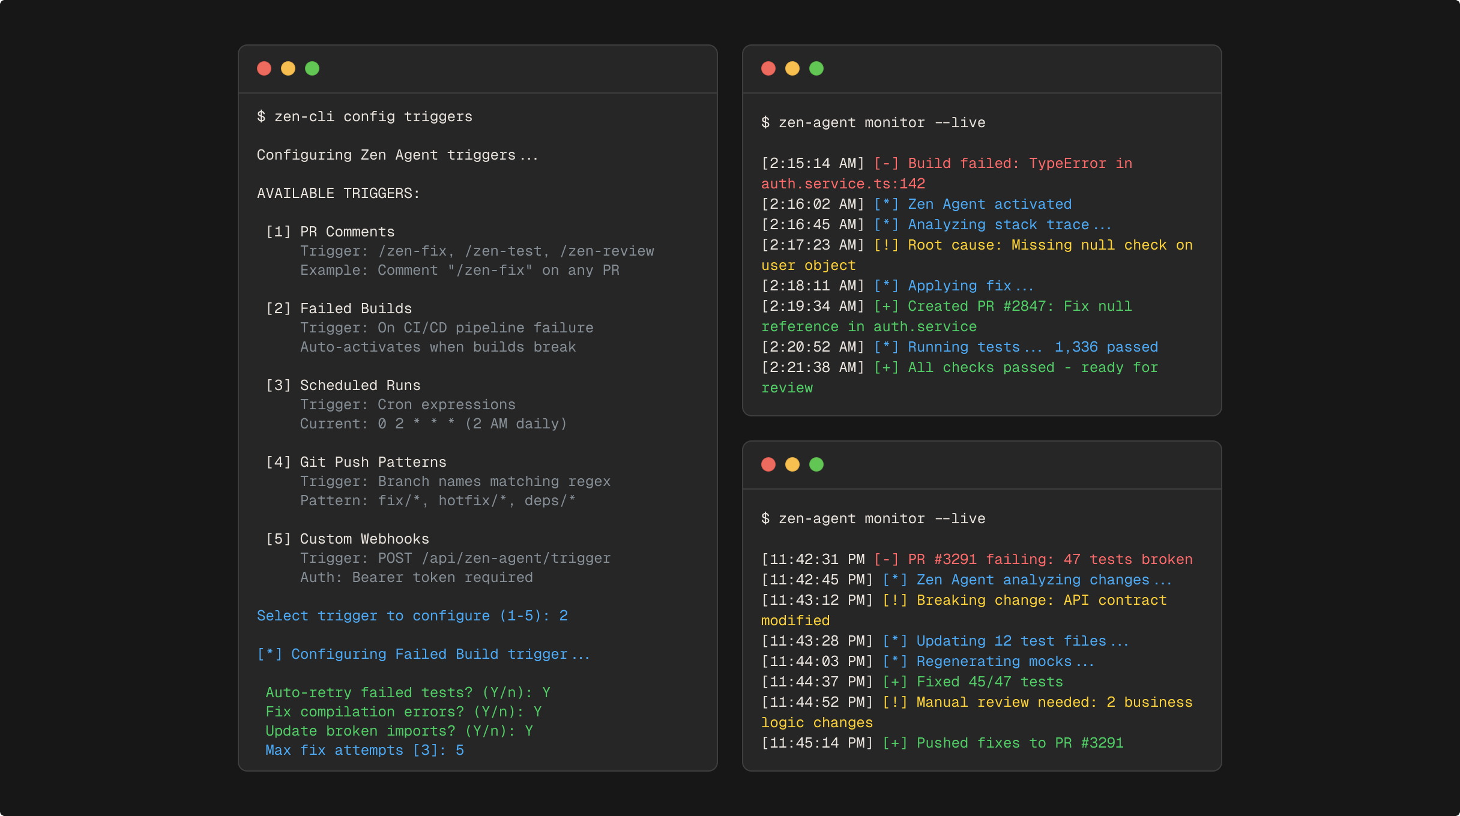Click yellow dot on 2 AM monitor window

[x=792, y=68]
